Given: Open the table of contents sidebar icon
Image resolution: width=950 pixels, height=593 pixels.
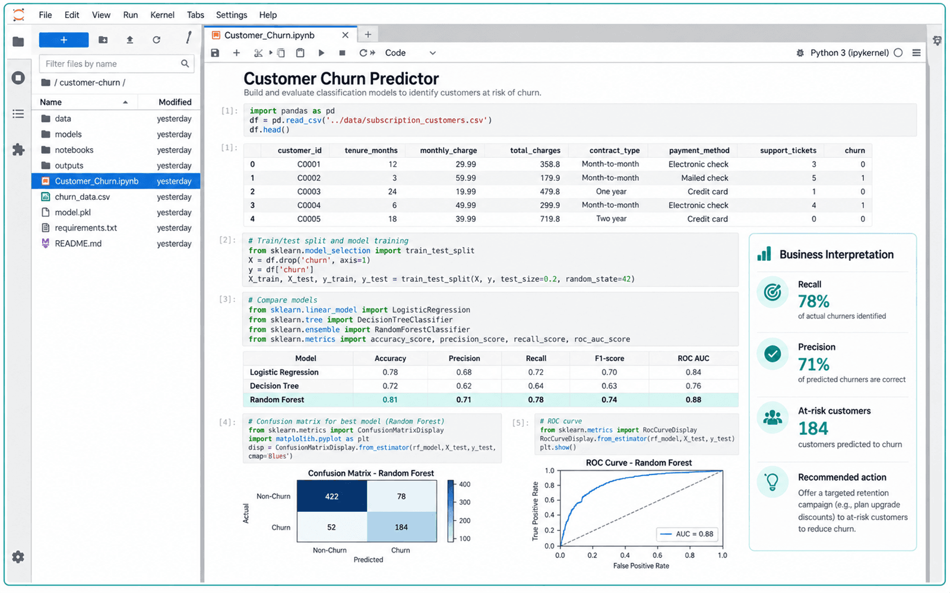Looking at the screenshot, I should pos(18,114).
